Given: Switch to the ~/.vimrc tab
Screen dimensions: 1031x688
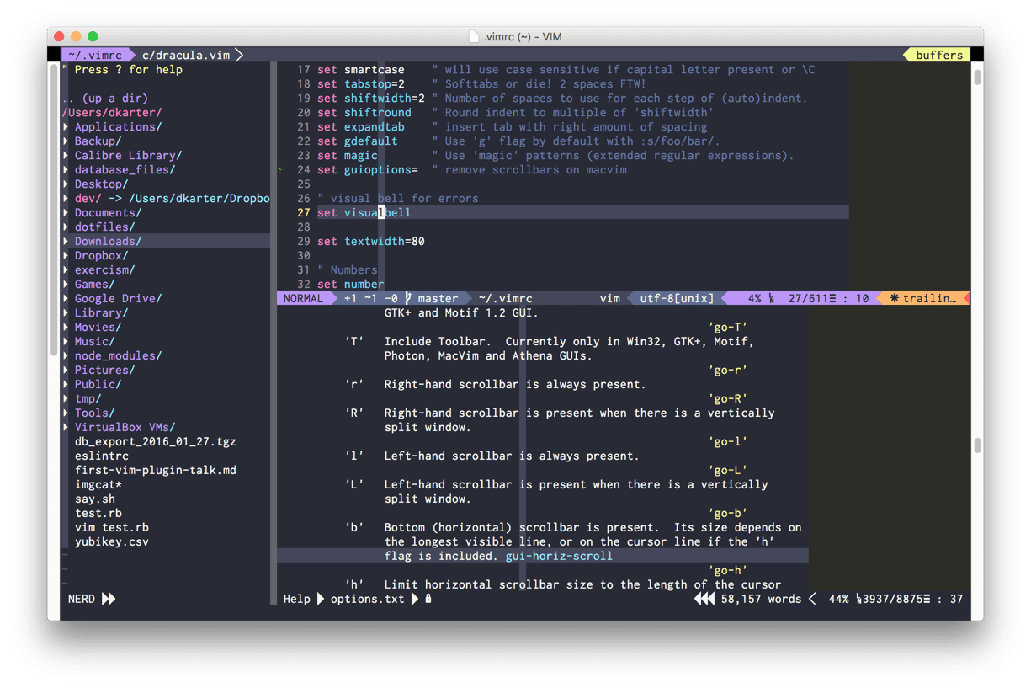Looking at the screenshot, I should [x=95, y=55].
